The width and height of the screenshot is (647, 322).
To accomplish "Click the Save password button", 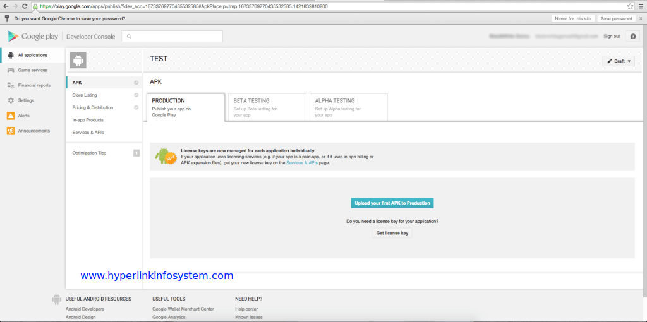I will (616, 18).
